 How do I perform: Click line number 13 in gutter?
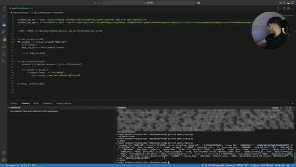12,42
